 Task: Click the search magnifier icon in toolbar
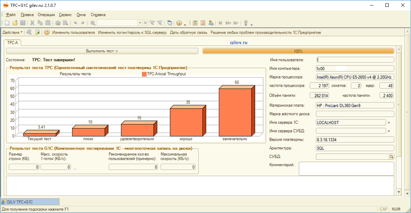click(92, 23)
